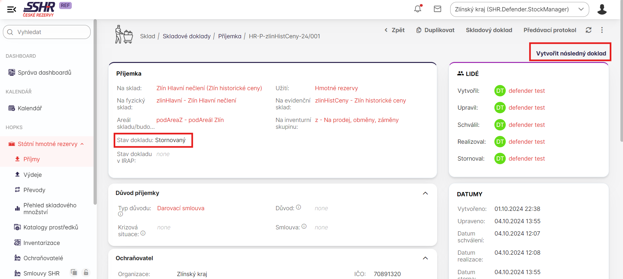The width and height of the screenshot is (623, 279).
Task: Click the copy icon beside Smlouvy SHR
Action: coord(74,273)
